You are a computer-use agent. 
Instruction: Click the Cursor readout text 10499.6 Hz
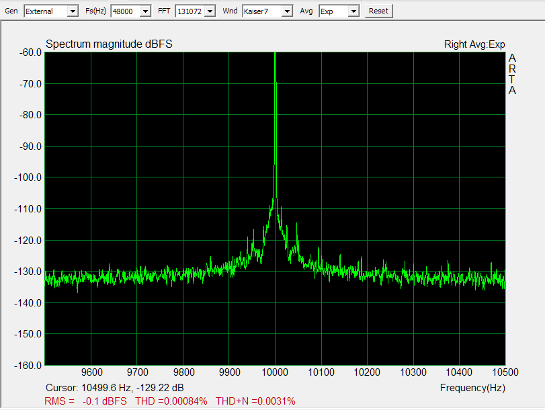point(115,387)
